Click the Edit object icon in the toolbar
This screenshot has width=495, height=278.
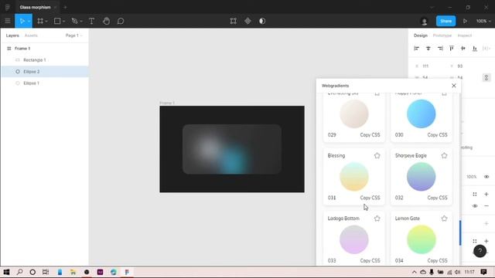(x=234, y=21)
